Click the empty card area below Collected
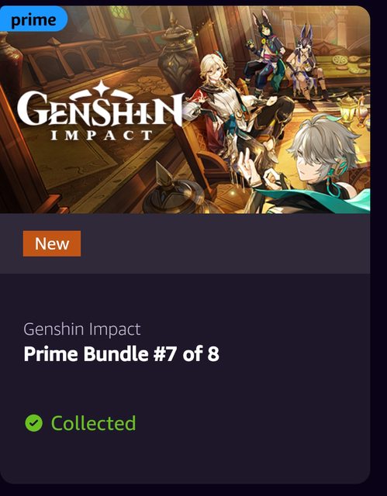 185,459
